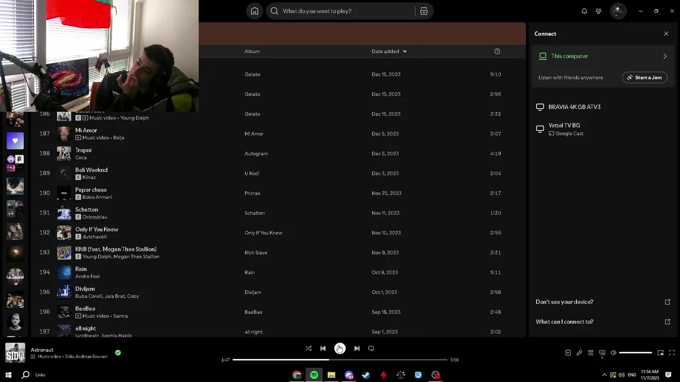Open the Windows Start menu

(8, 375)
